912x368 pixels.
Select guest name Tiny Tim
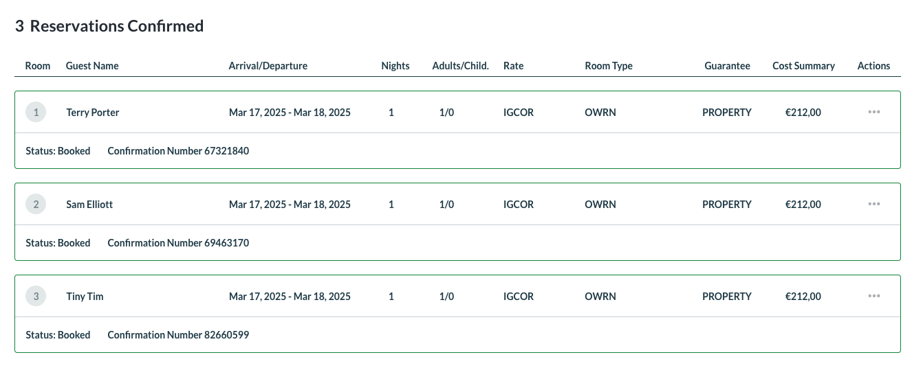coord(85,297)
